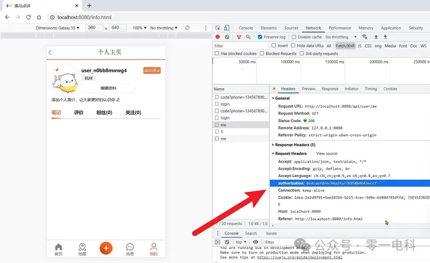The height and width of the screenshot is (263, 430).
Task: Clear console icon in drawer
Action: tap(227, 242)
